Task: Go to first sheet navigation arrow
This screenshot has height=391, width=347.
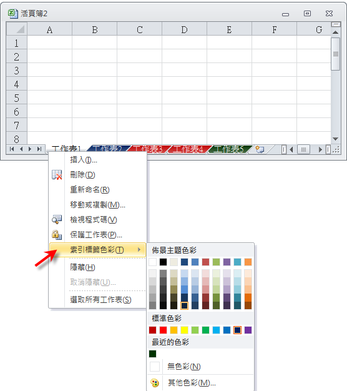Action: pyautogui.click(x=12, y=149)
